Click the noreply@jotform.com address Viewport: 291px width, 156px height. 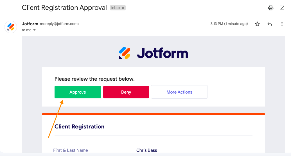pos(59,24)
